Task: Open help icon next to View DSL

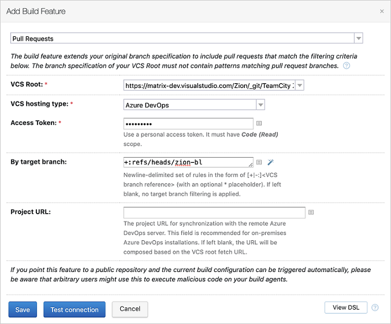Action: [375, 308]
